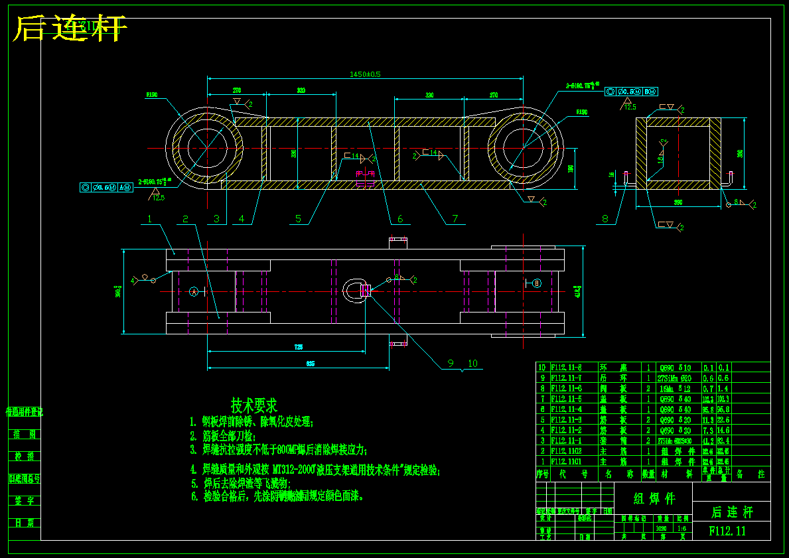The height and width of the screenshot is (558, 789).
Task: Select the 备注 column header
Action: [751, 474]
